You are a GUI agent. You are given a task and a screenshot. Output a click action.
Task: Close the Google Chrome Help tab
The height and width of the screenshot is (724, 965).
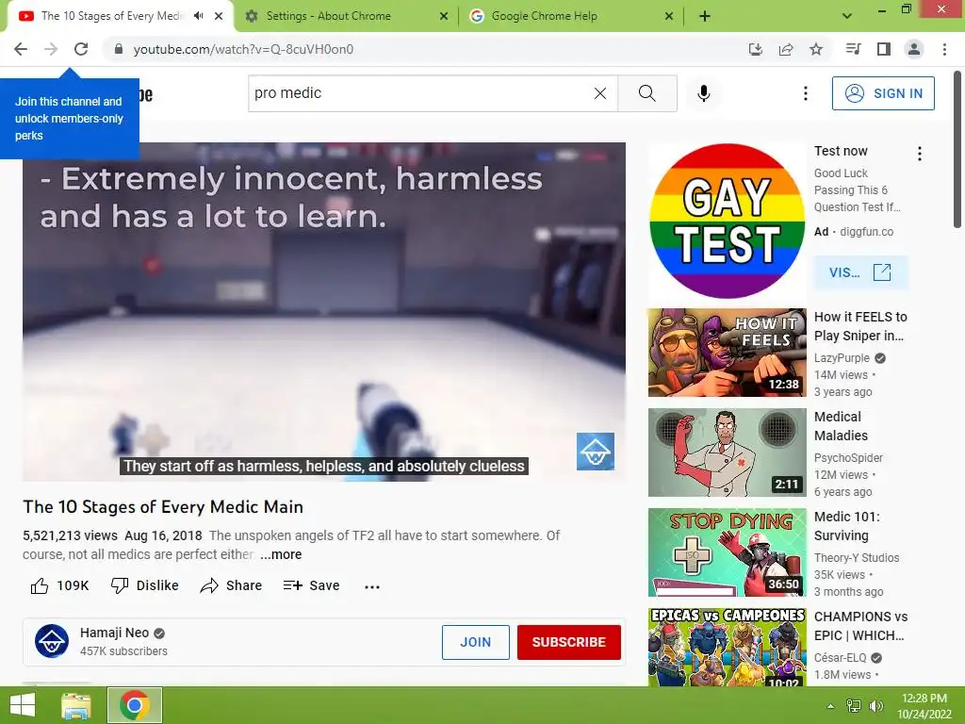669,16
